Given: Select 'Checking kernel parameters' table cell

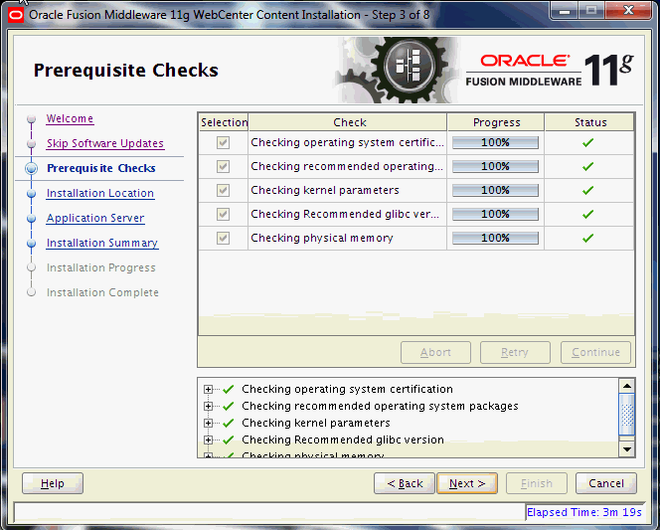Looking at the screenshot, I should pyautogui.click(x=347, y=190).
